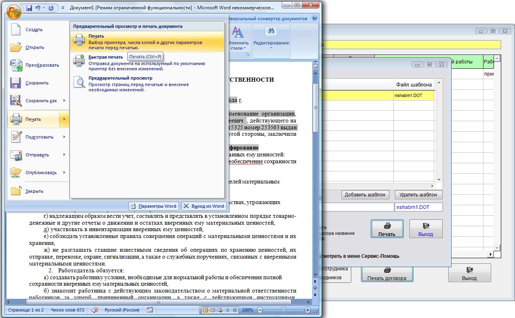Click the nshabm1.DOT template name field
Image resolution: width=515 pixels, height=318 pixels.
(418, 207)
